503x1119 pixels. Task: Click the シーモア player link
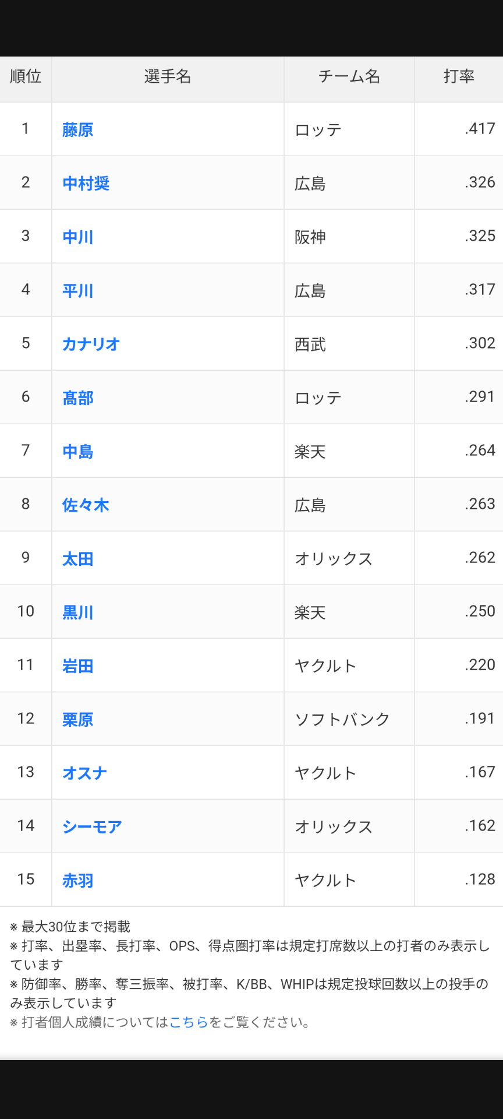(93, 826)
